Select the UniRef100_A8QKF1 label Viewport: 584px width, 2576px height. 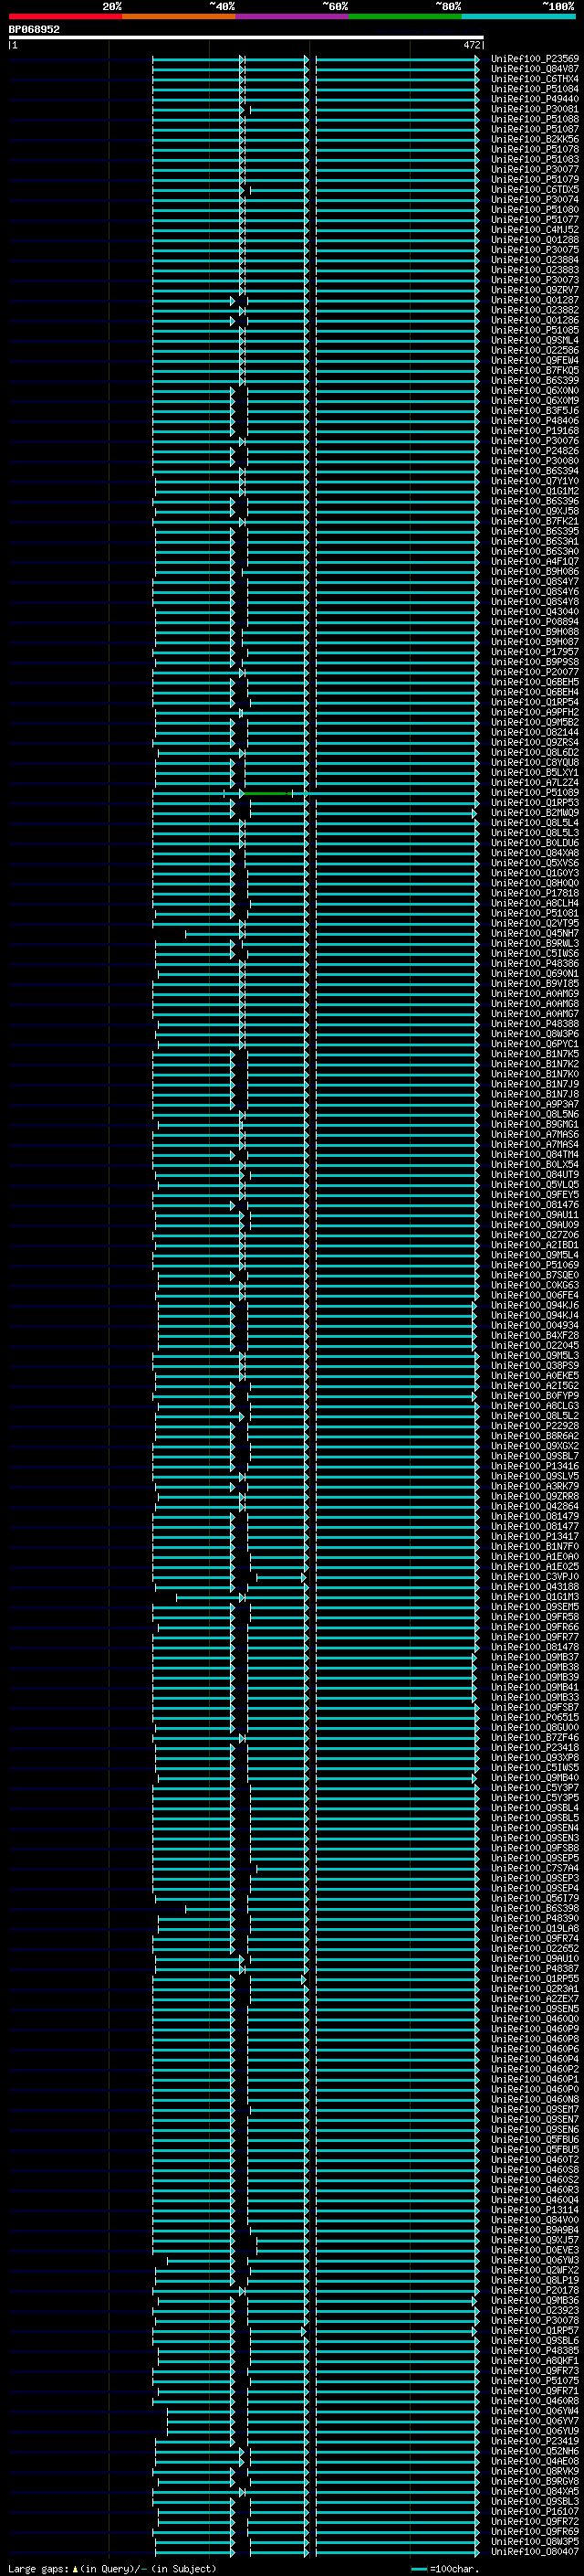(535, 2361)
